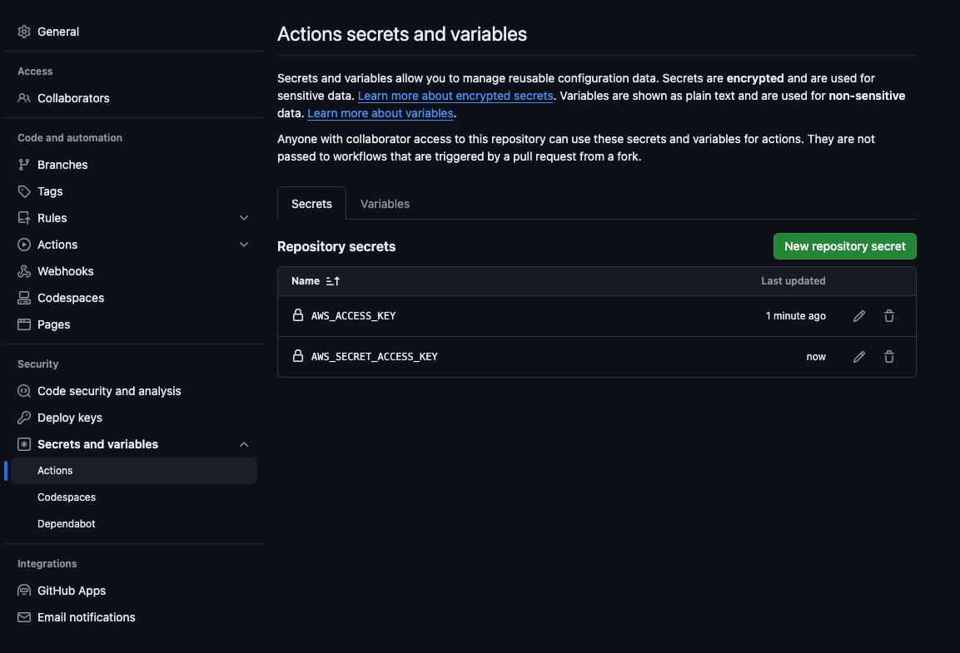Click the 'now' timestamp
960x653 pixels.
[815, 357]
